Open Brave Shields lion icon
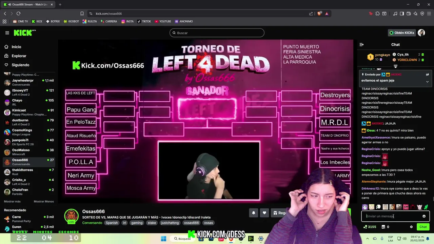Image resolution: width=434 pixels, height=244 pixels. pos(319,14)
